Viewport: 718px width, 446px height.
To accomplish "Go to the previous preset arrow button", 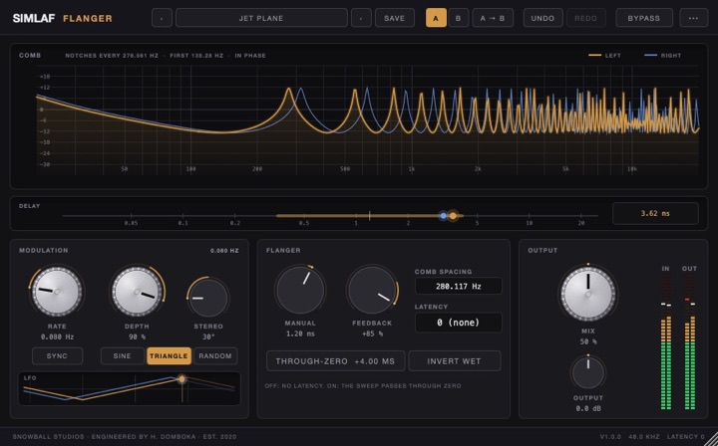I will pos(162,18).
